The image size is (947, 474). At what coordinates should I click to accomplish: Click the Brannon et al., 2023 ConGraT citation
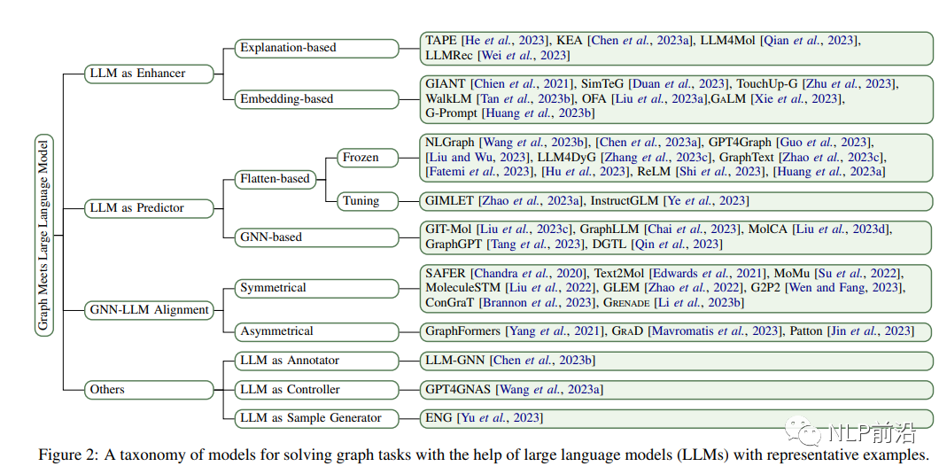pyautogui.click(x=538, y=303)
